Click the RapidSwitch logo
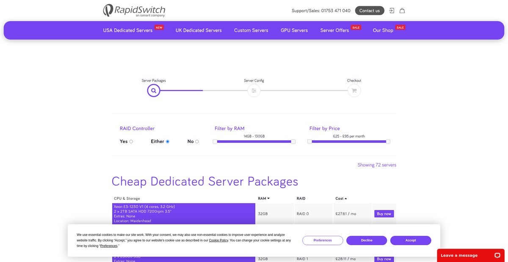This screenshot has width=508, height=262. (x=134, y=11)
